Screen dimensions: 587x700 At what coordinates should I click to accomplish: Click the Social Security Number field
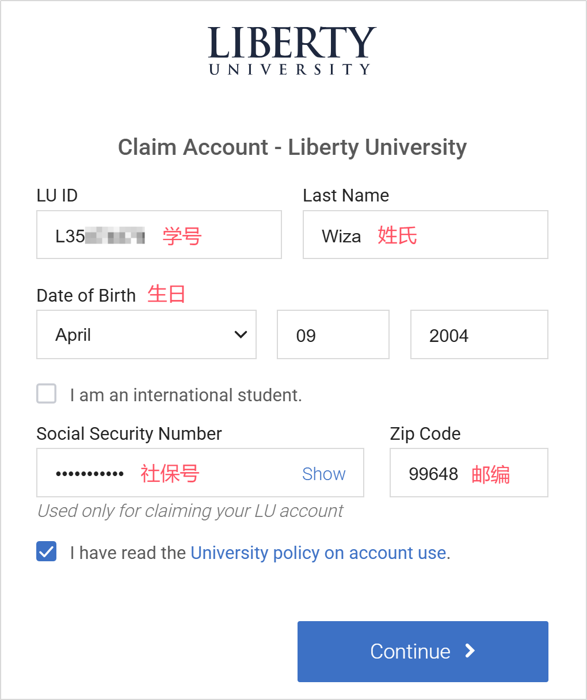[x=173, y=473]
